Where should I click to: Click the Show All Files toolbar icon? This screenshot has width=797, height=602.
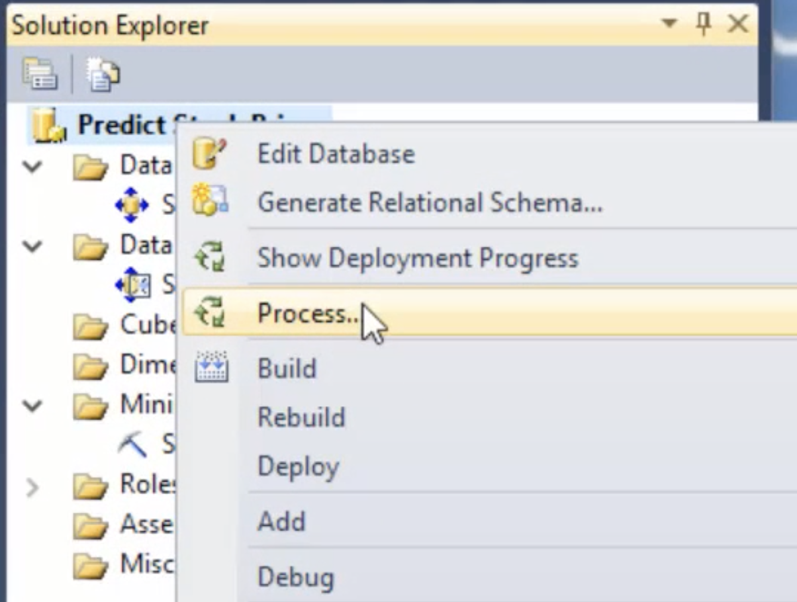[103, 73]
